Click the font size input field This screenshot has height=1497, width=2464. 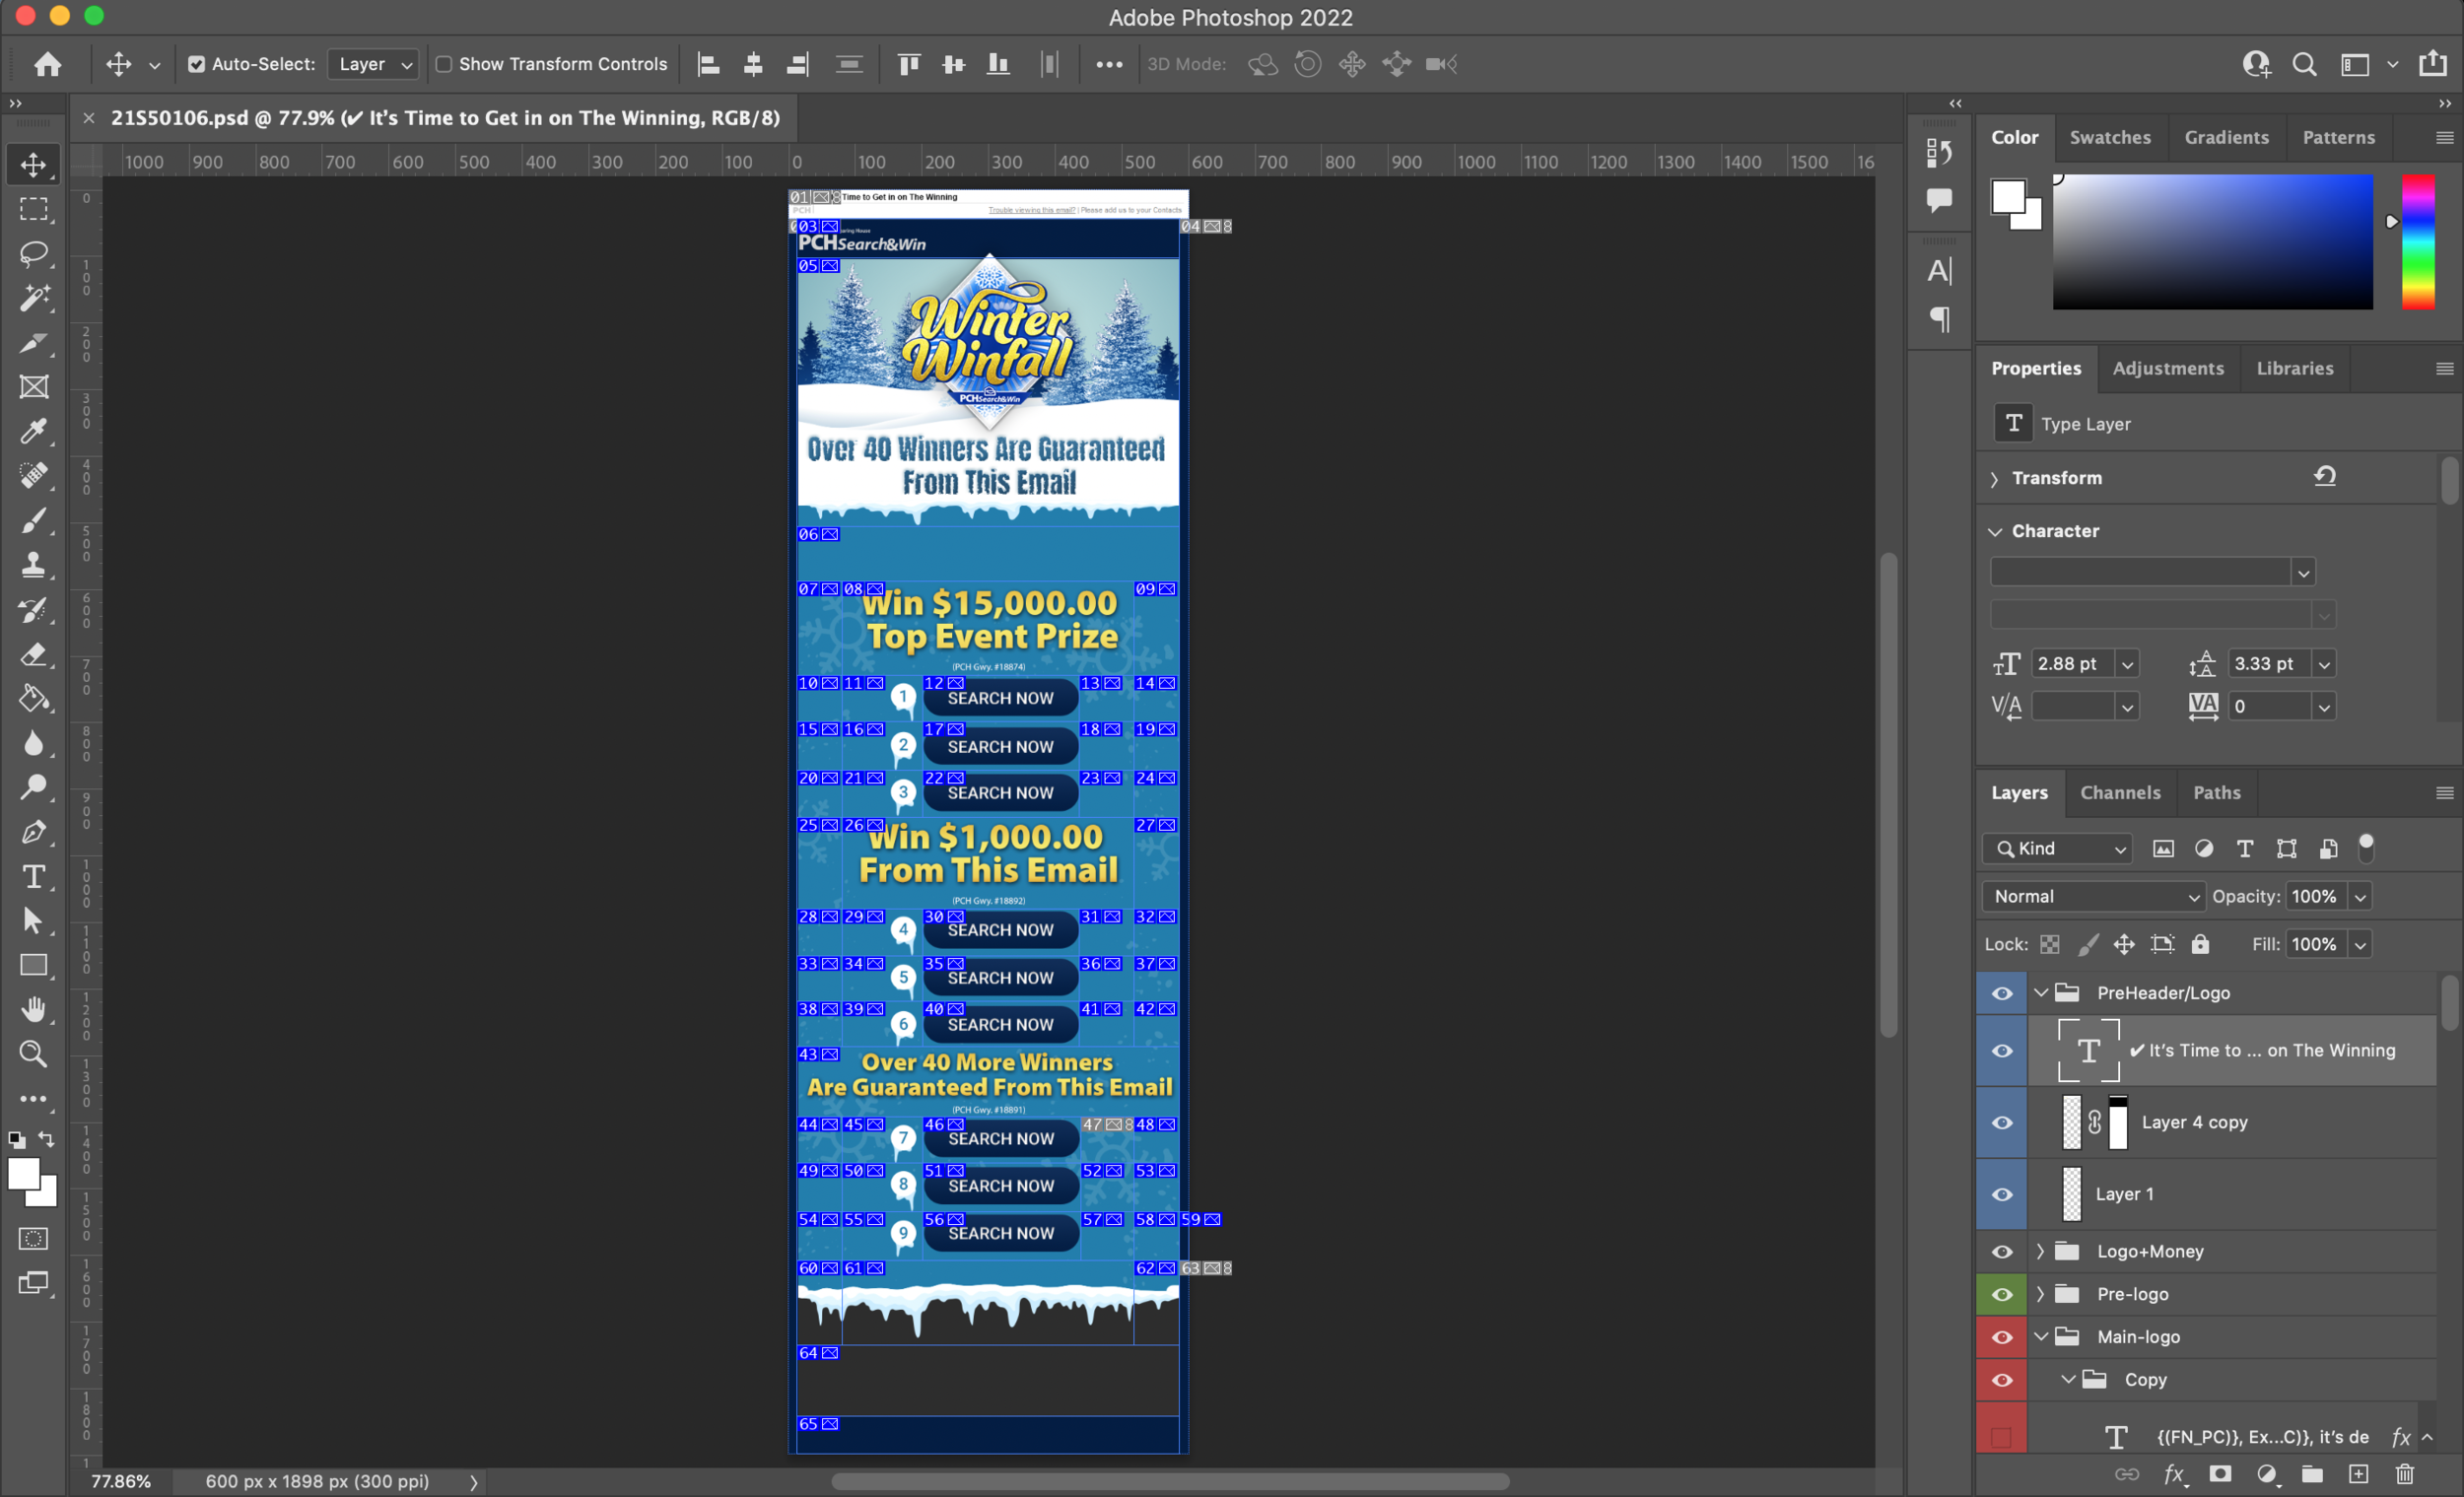coord(2071,664)
